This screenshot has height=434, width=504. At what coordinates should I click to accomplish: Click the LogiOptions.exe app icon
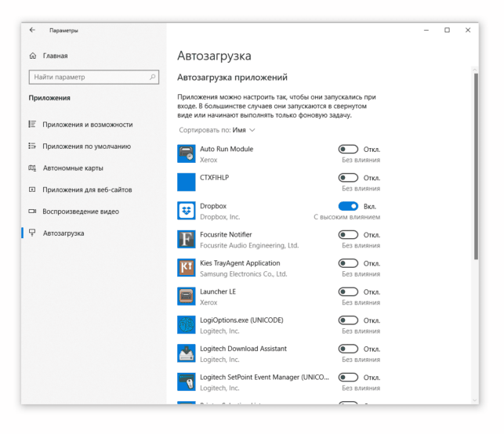tap(186, 325)
